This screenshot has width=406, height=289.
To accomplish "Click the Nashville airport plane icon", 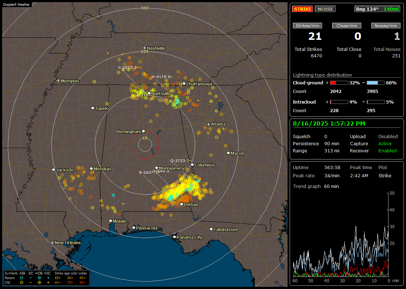I will 144,48.
